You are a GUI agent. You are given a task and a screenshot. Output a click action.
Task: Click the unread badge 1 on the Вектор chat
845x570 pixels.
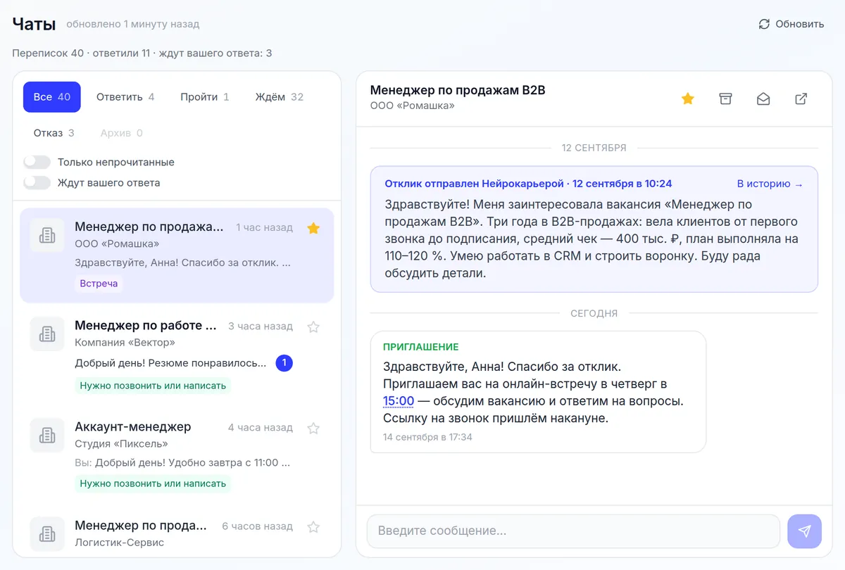click(284, 363)
